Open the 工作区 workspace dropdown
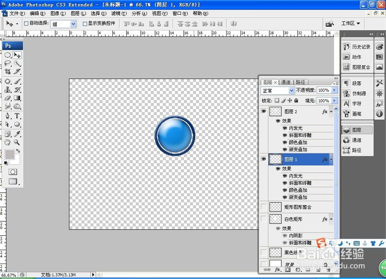386x279 pixels. click(x=350, y=24)
